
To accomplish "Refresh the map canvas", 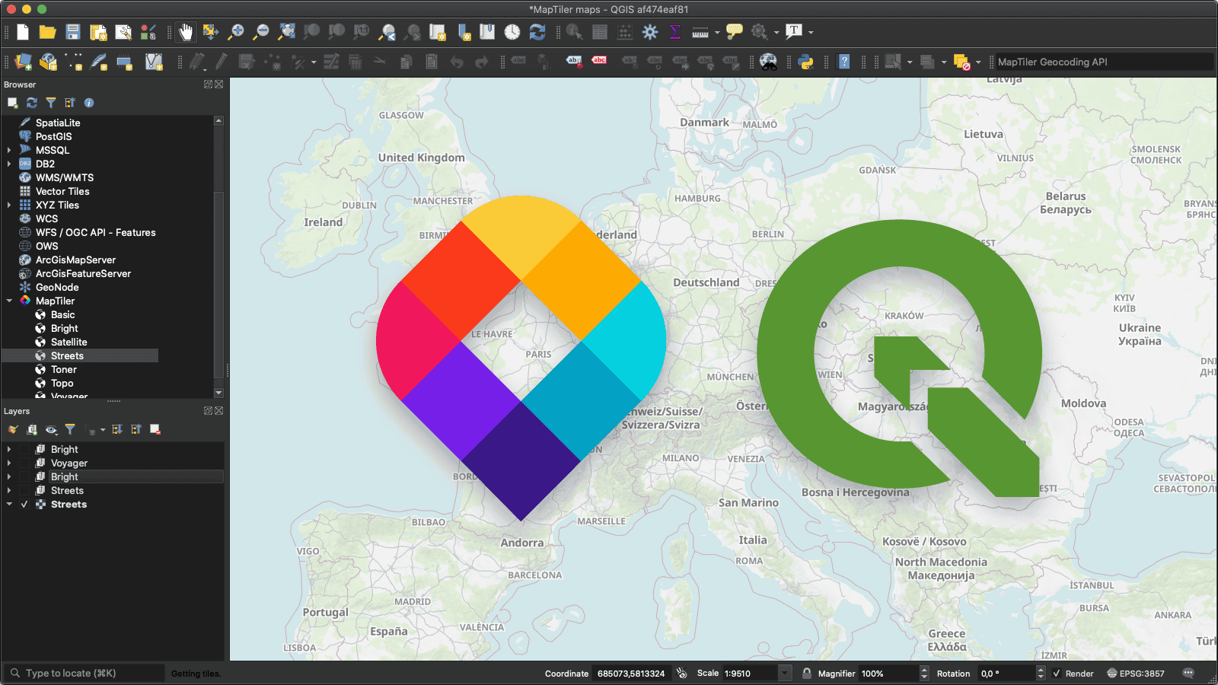I will coord(538,32).
